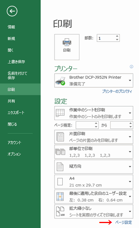
Task: Open the 縦方向 orientation dropdown
Action: 94,167
